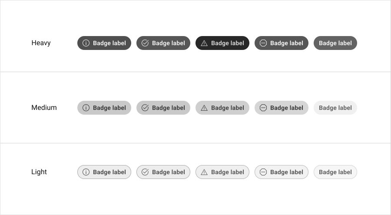Select the Heavy badge label without an icon
This screenshot has height=215, width=391.
pos(335,43)
